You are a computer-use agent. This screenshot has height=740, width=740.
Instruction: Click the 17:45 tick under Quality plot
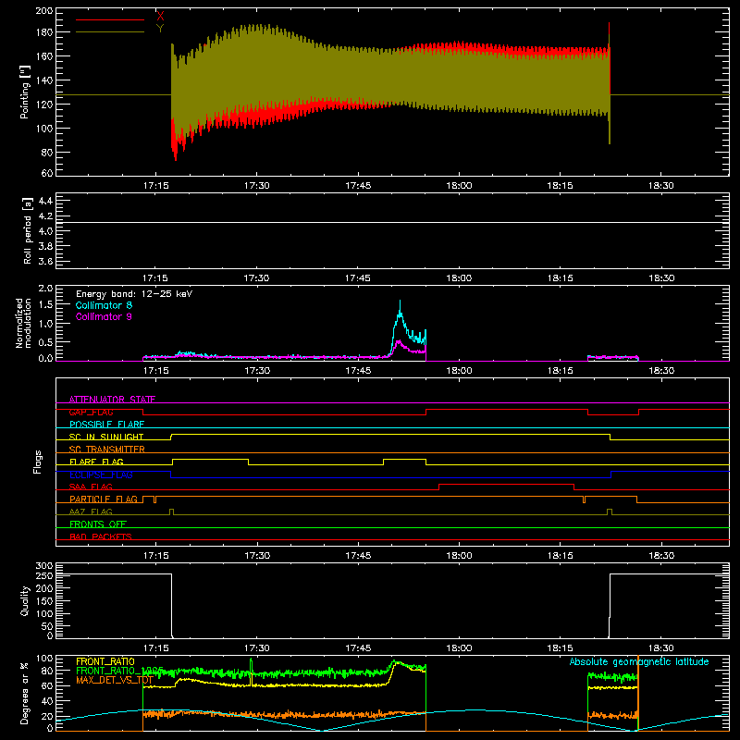tap(358, 648)
